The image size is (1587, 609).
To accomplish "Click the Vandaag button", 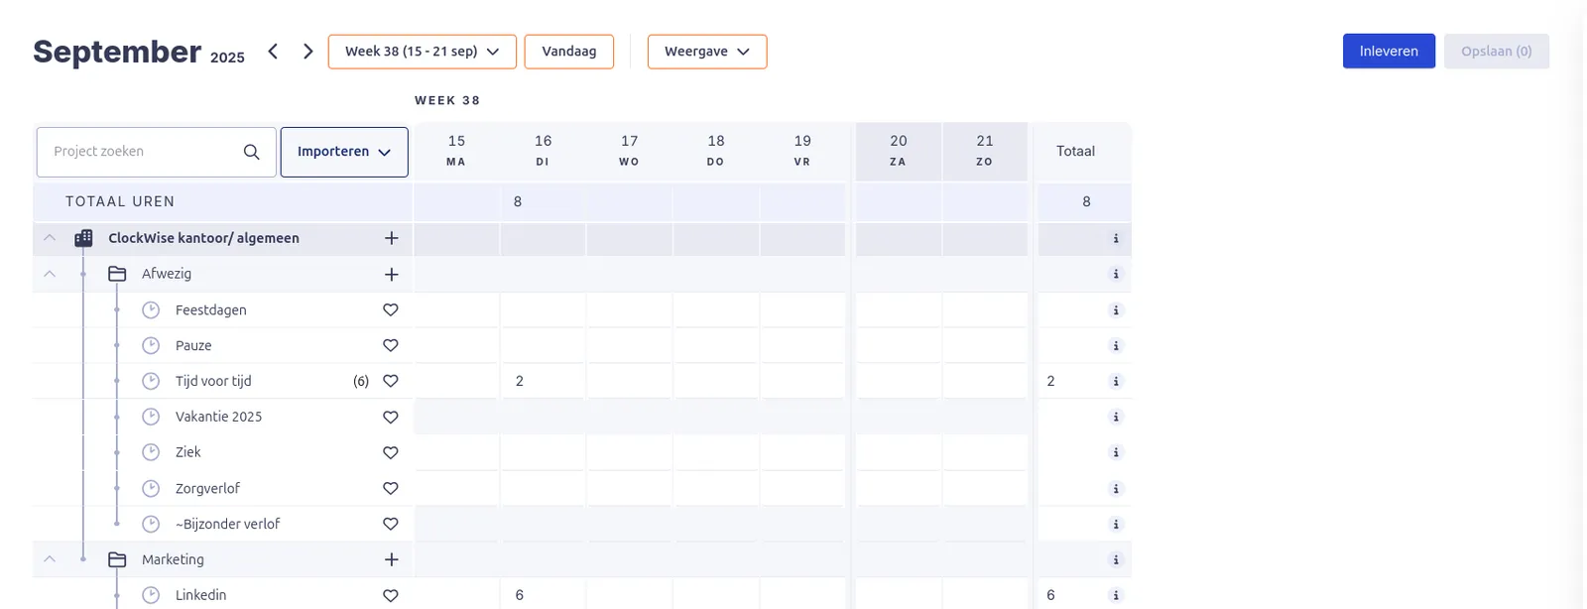I will 569,52.
